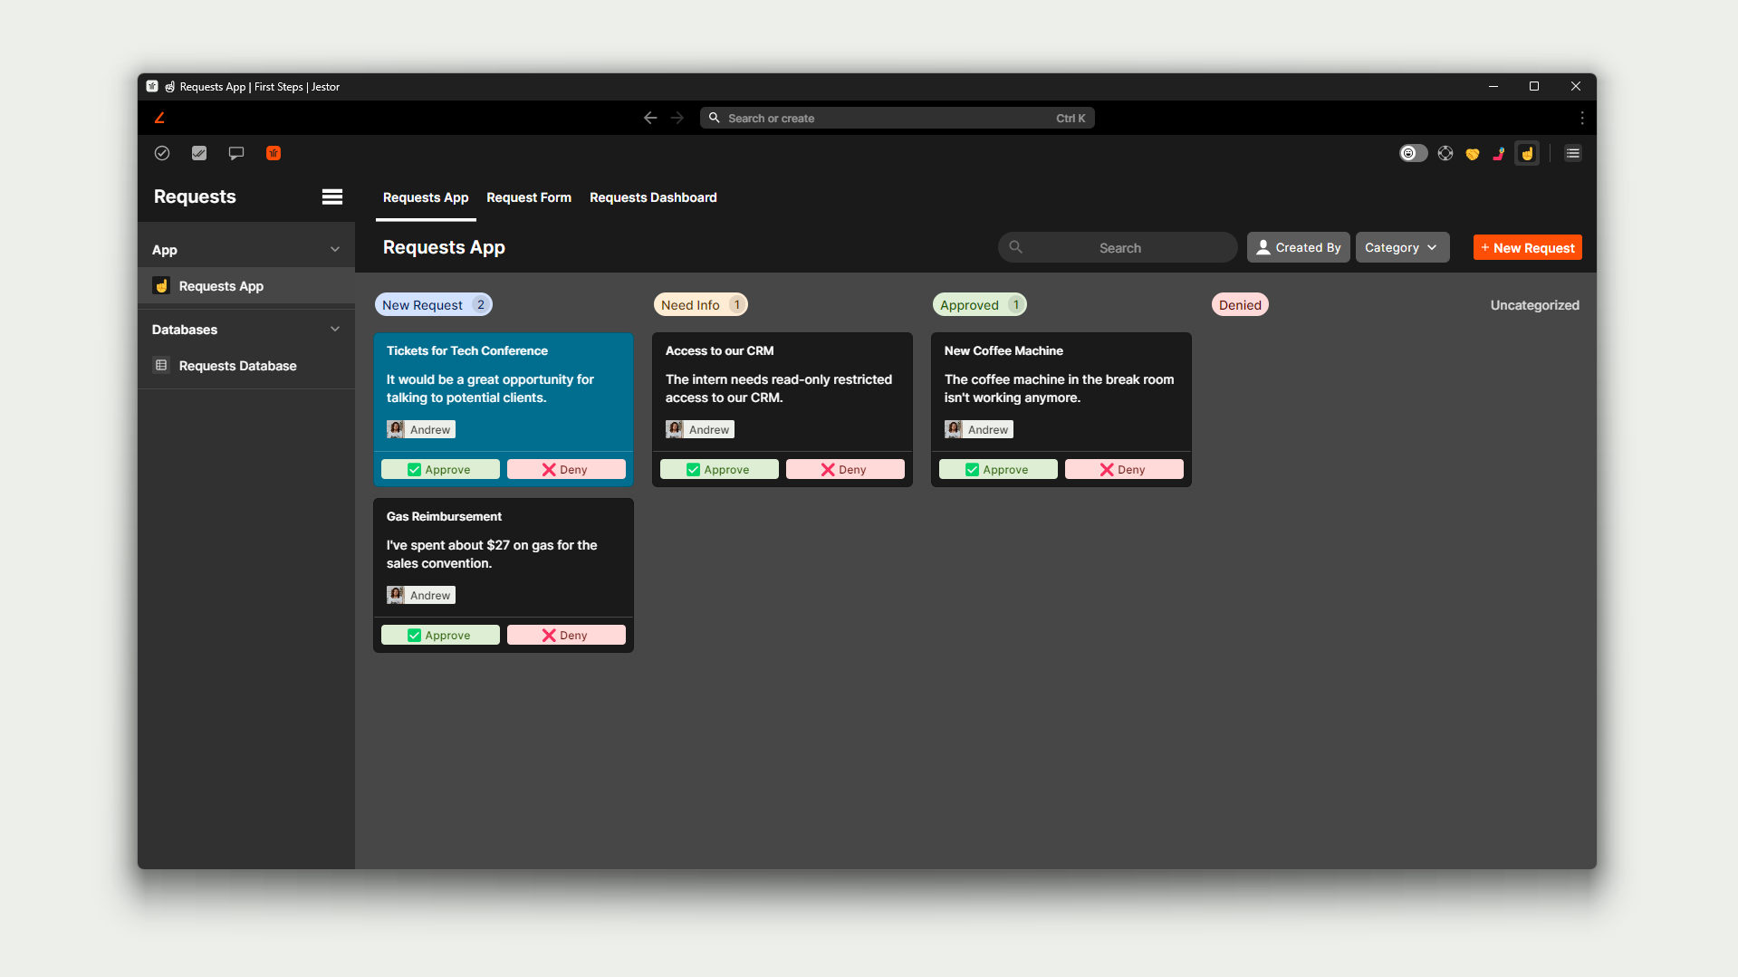Collapse the Databases section chevron
The height and width of the screenshot is (977, 1738).
335,330
